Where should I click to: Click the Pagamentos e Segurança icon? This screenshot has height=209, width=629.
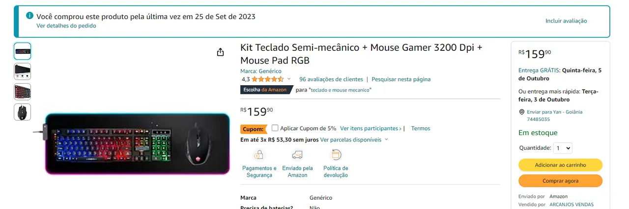coord(259,155)
